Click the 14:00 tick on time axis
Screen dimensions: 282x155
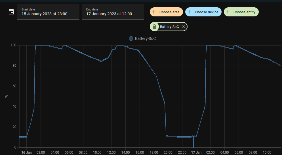coord(125,152)
